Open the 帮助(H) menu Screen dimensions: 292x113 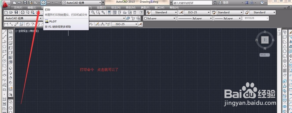coord(174,8)
